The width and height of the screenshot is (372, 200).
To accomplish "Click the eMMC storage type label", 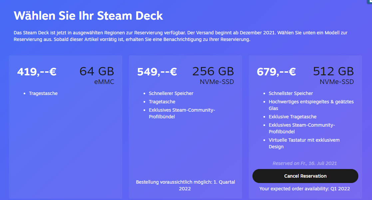I will [104, 82].
